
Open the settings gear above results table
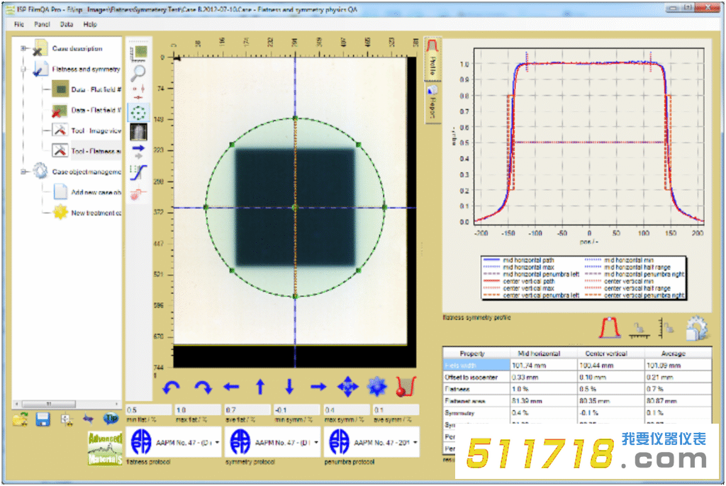point(696,328)
